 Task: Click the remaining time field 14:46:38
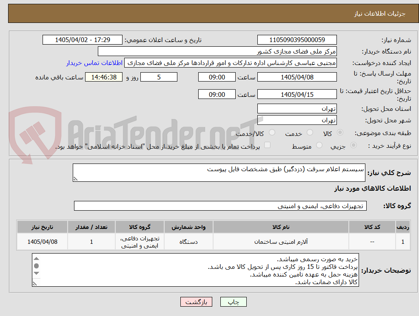(x=104, y=77)
